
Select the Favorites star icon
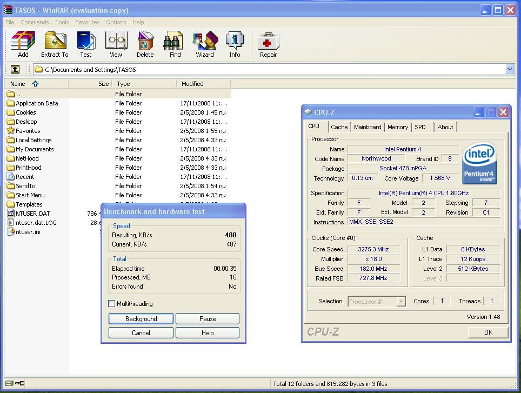tap(11, 131)
